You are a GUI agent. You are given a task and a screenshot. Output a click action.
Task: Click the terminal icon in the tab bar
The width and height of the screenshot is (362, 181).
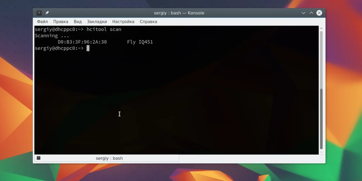point(39,158)
